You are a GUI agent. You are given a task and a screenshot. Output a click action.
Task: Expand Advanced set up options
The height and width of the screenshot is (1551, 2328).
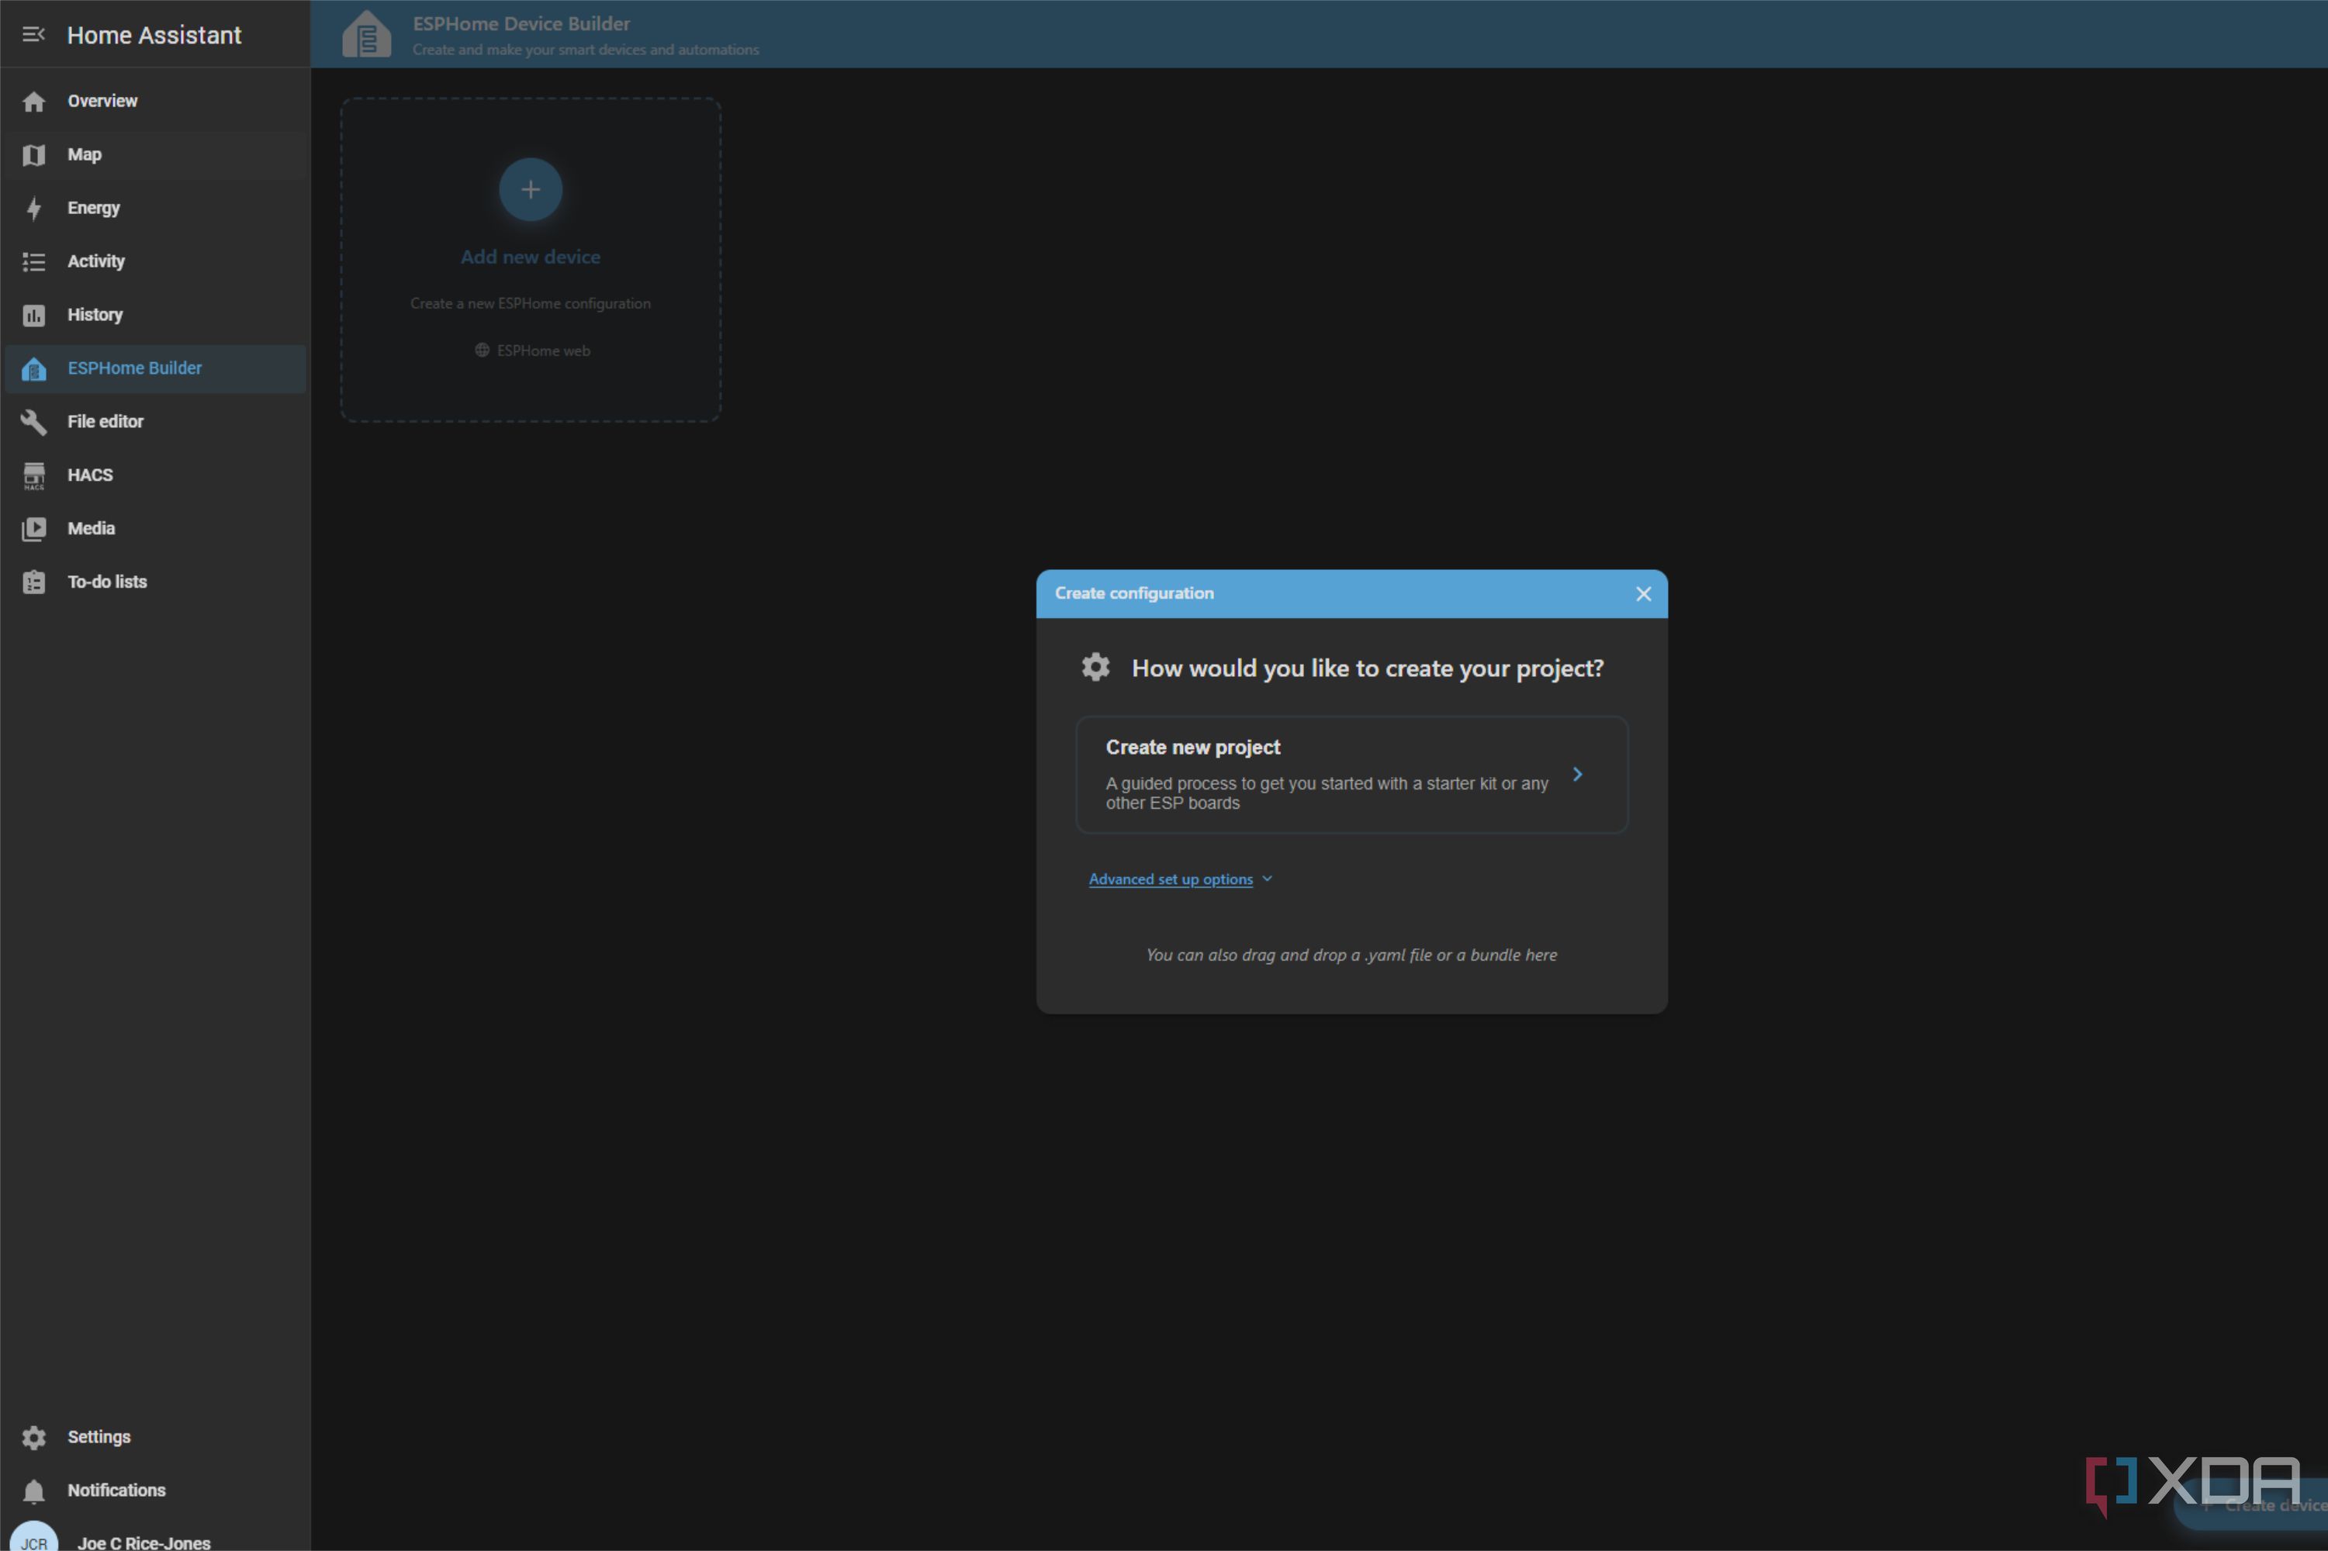1179,879
